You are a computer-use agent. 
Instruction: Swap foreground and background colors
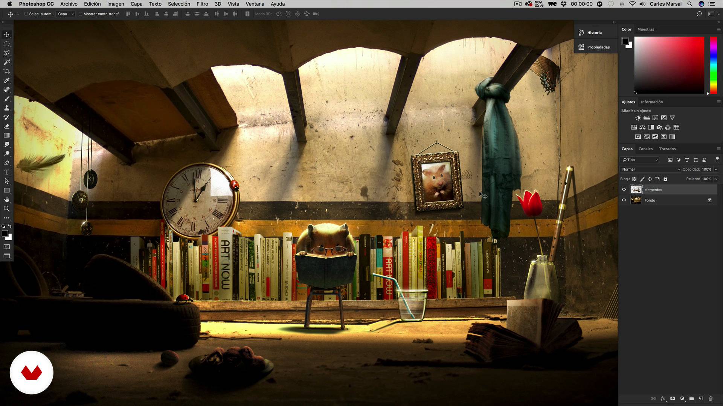click(10, 226)
